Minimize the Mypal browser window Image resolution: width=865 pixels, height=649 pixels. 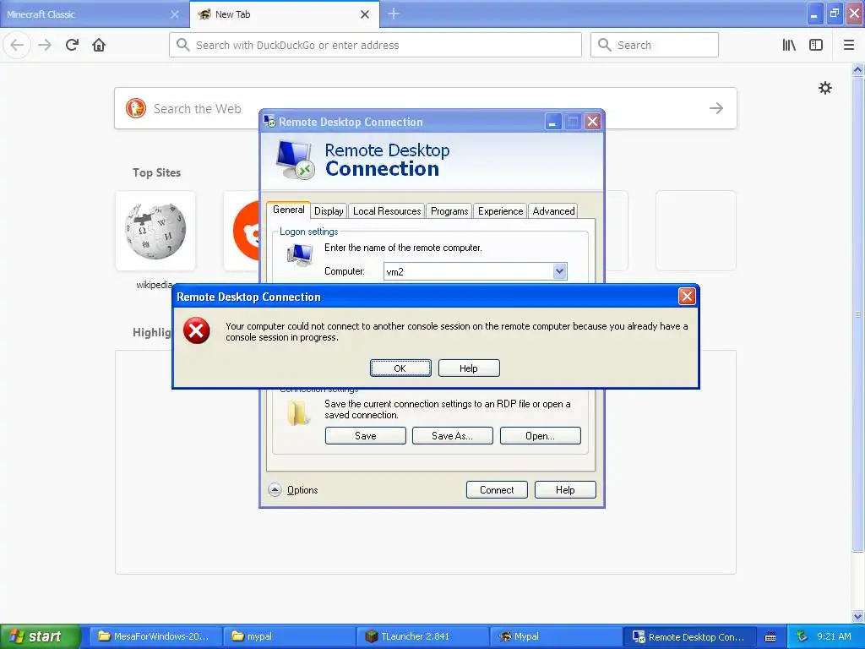pyautogui.click(x=814, y=14)
